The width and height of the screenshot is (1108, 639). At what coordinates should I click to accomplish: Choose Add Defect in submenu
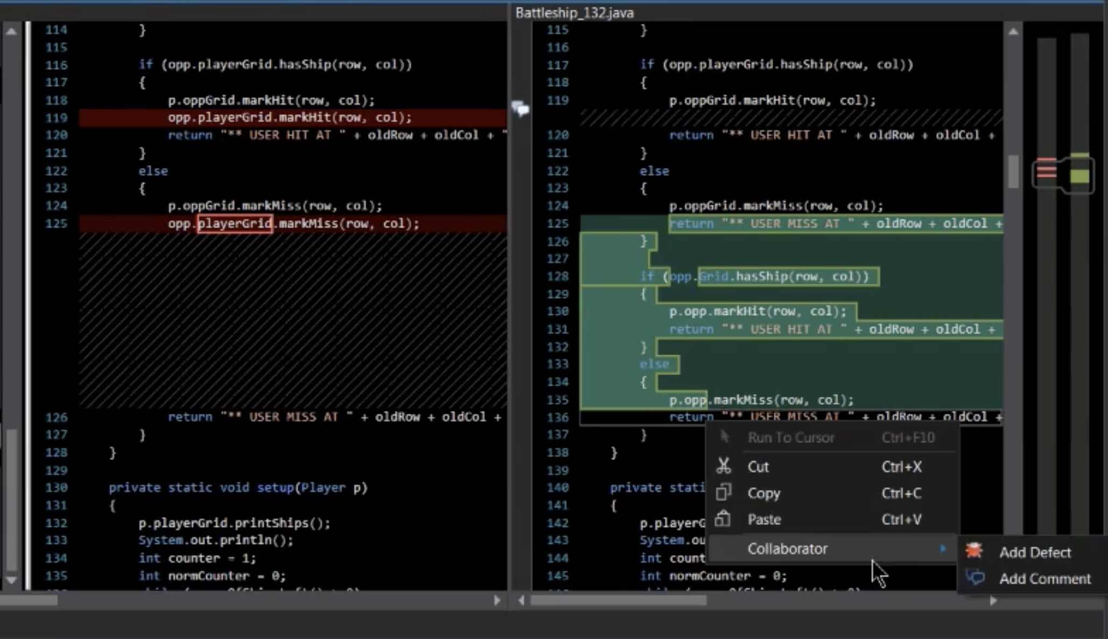1033,552
